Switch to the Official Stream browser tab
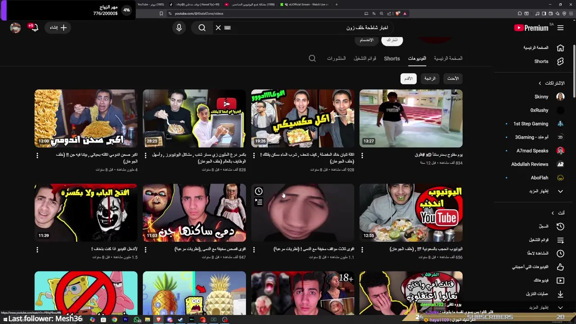 coord(305,4)
